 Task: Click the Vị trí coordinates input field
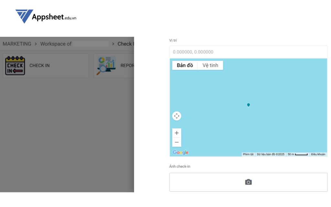click(x=248, y=52)
